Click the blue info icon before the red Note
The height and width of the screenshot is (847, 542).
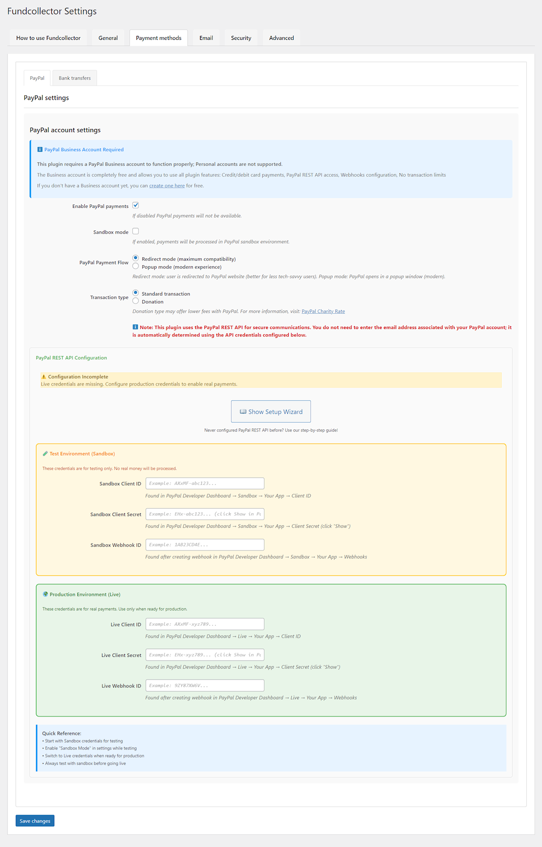pyautogui.click(x=135, y=327)
